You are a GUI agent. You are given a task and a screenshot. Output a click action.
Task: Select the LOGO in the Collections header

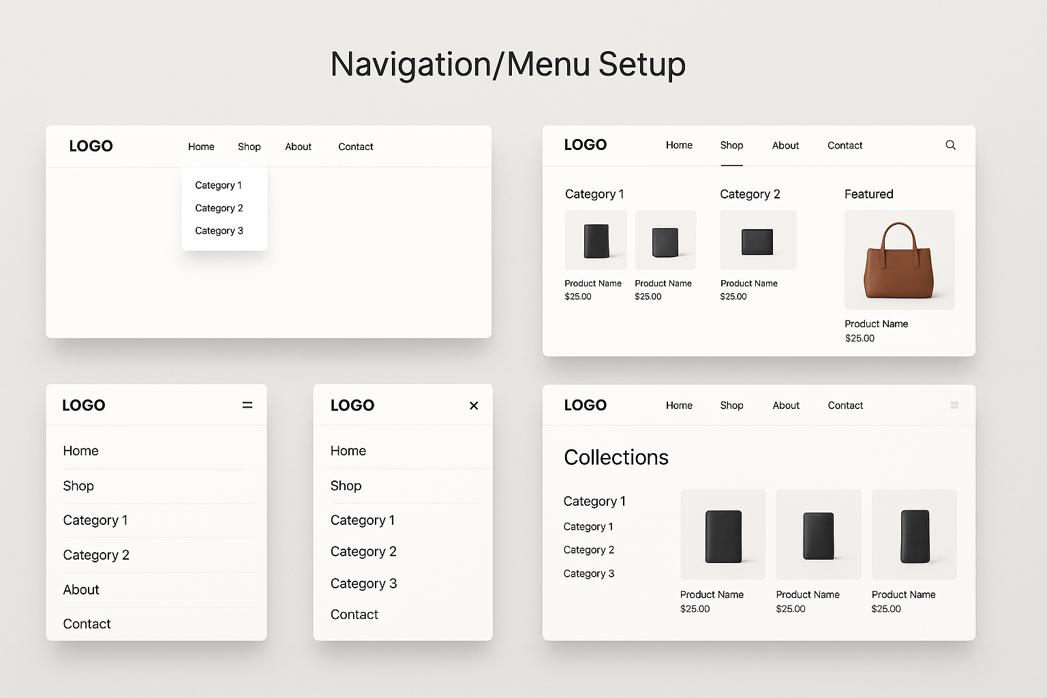coord(586,405)
